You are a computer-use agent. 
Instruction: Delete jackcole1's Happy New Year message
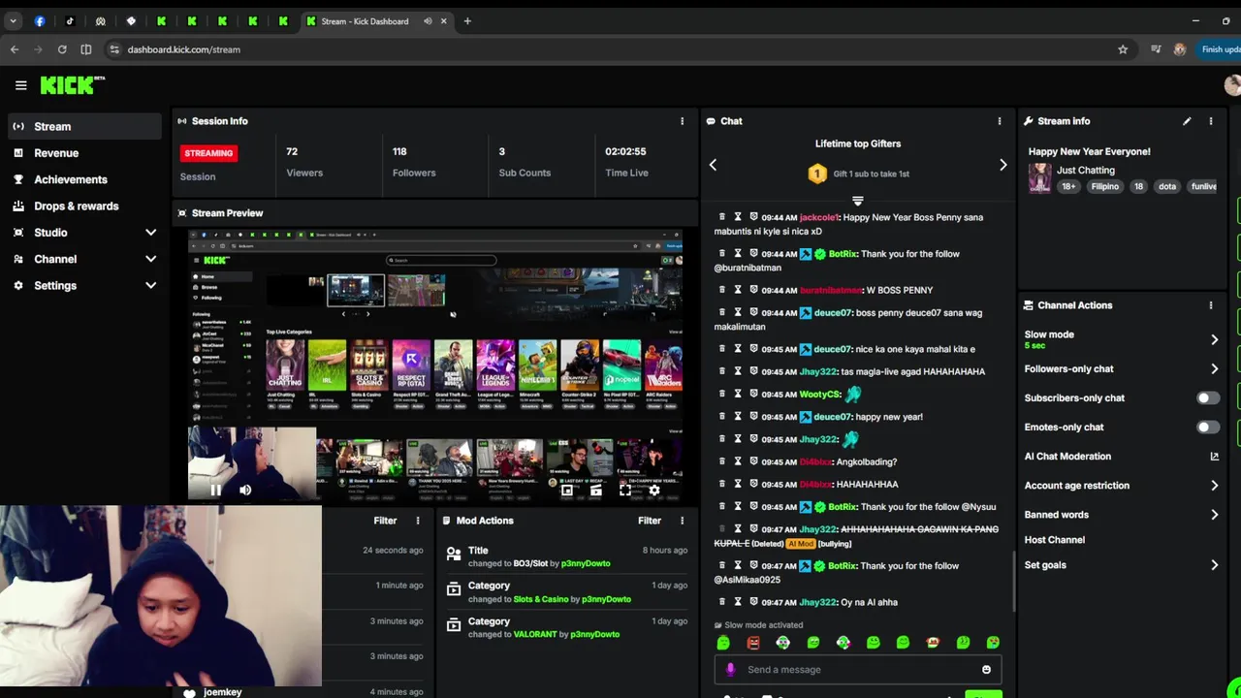click(721, 217)
